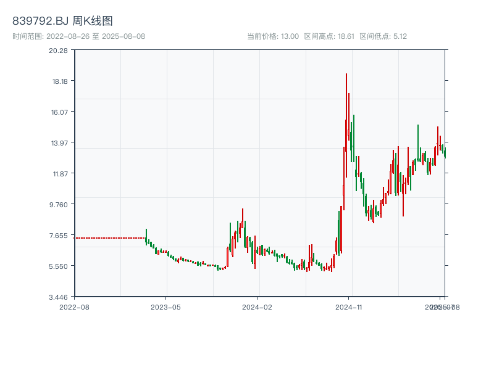494x370 pixels.
Task: Click the x-axis label 2022-08
Action: (x=74, y=307)
